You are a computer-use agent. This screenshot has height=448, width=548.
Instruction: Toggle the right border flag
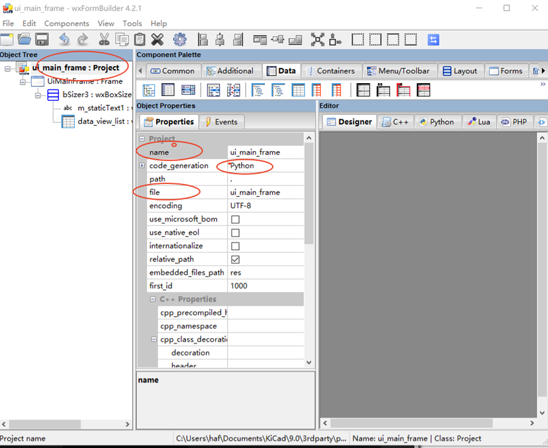375,39
